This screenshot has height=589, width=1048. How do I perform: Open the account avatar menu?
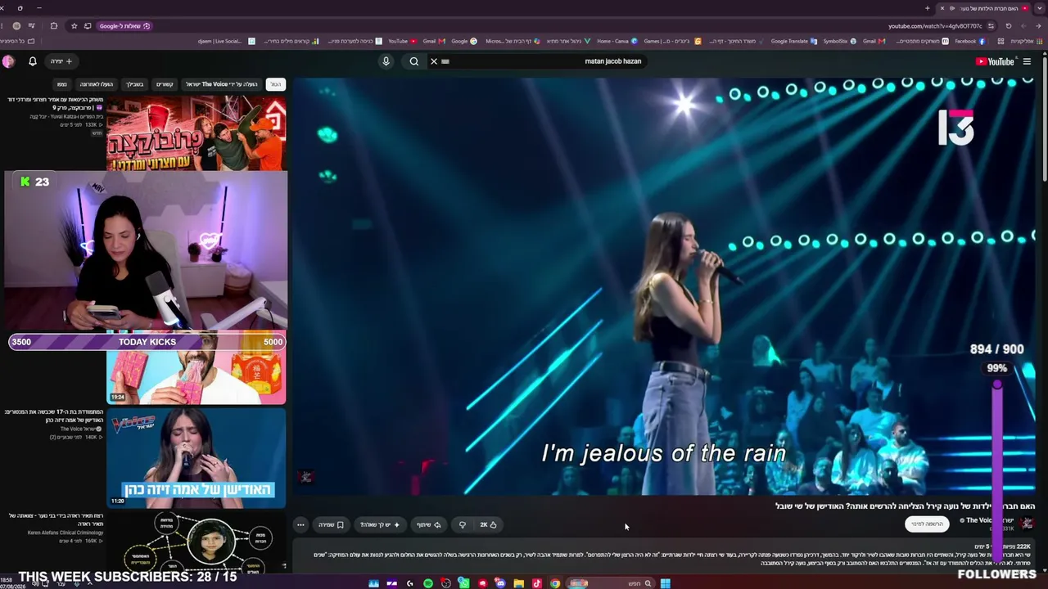(x=8, y=61)
